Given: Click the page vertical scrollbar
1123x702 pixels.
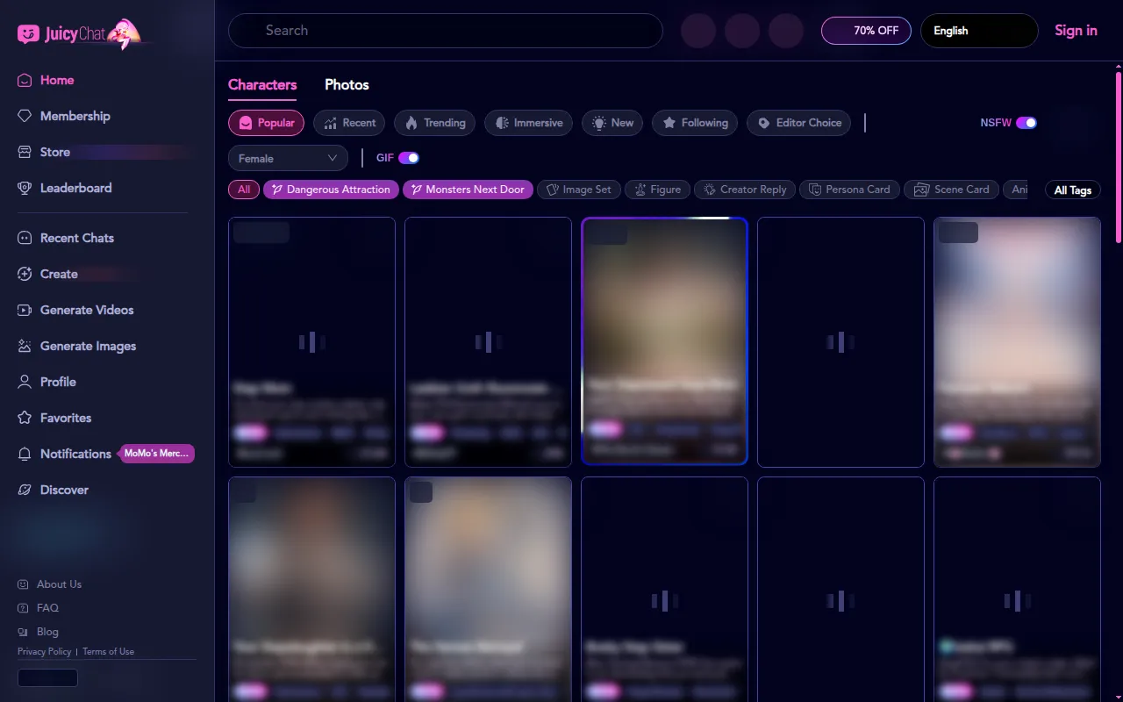Looking at the screenshot, I should pos(1118,156).
